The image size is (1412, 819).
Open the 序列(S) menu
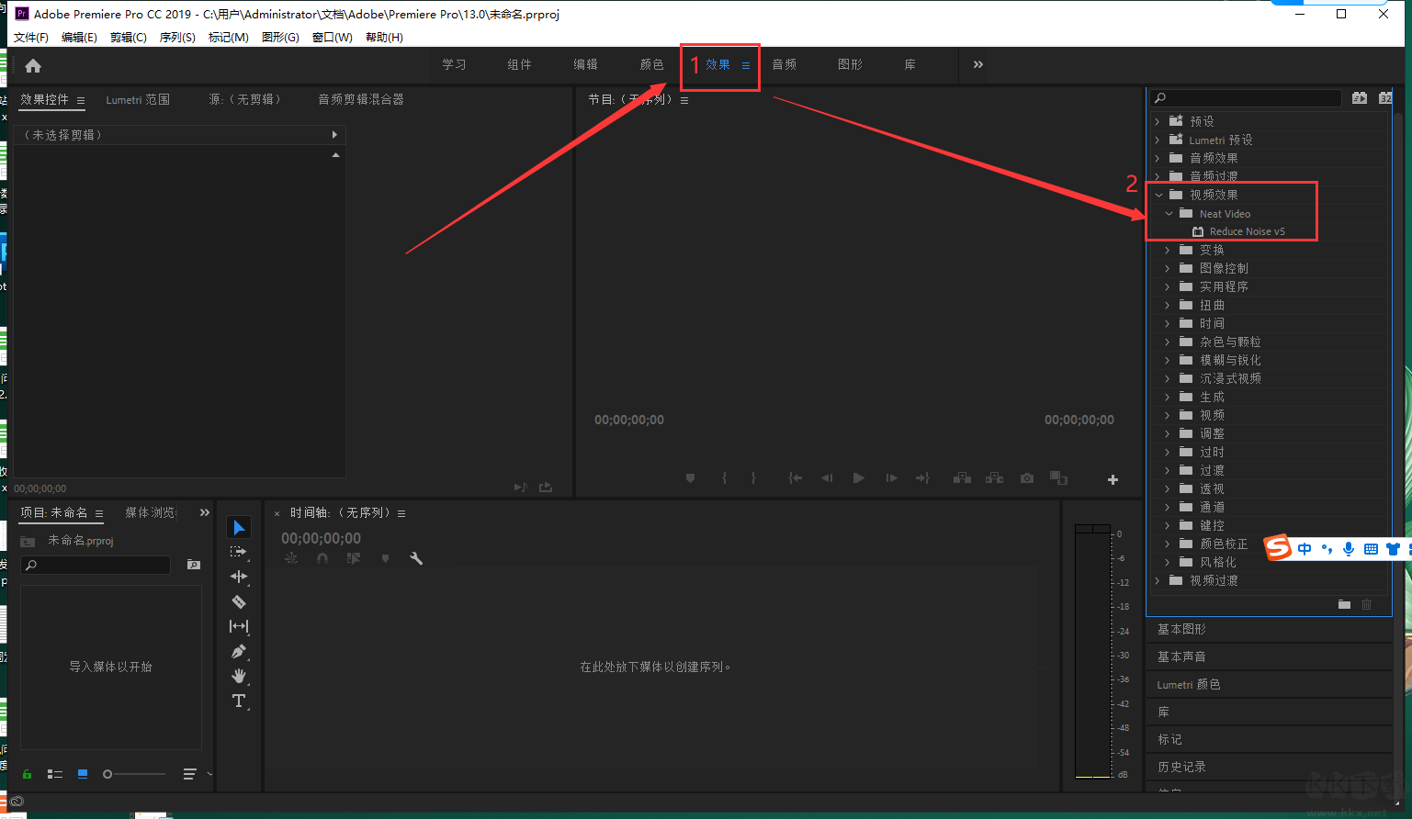[x=177, y=38]
